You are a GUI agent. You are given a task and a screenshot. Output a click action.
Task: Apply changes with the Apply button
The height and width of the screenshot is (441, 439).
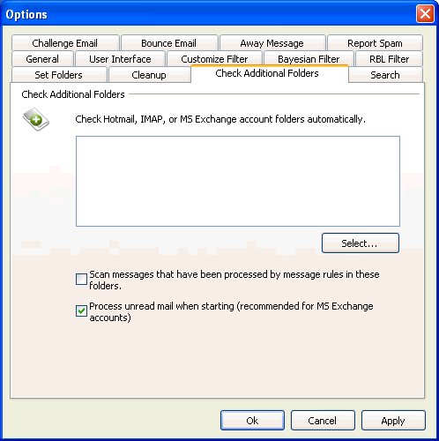tap(393, 421)
